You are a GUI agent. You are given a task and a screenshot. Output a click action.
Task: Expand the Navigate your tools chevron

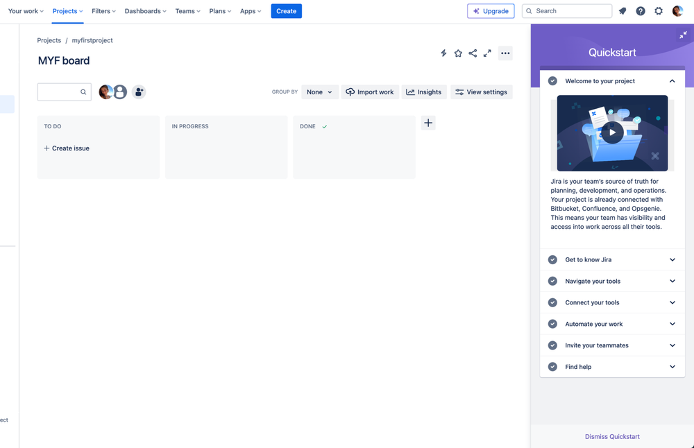pyautogui.click(x=672, y=281)
